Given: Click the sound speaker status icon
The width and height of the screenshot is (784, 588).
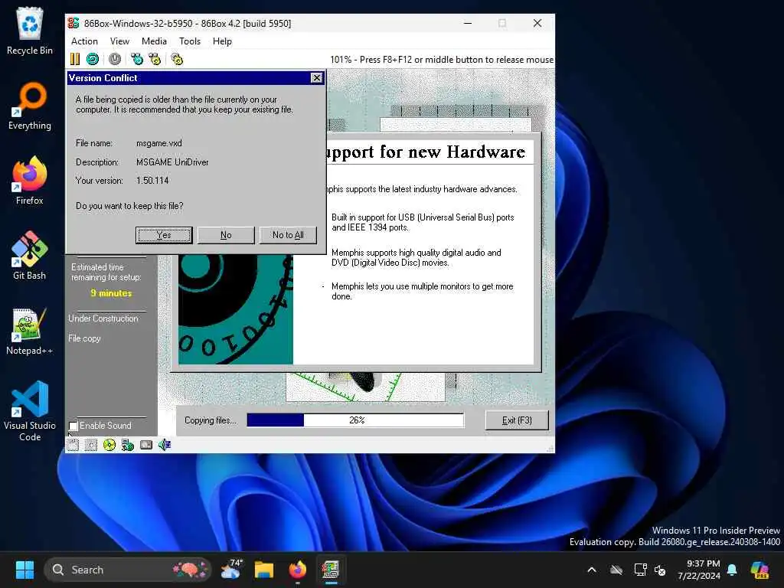Looking at the screenshot, I should (x=165, y=445).
